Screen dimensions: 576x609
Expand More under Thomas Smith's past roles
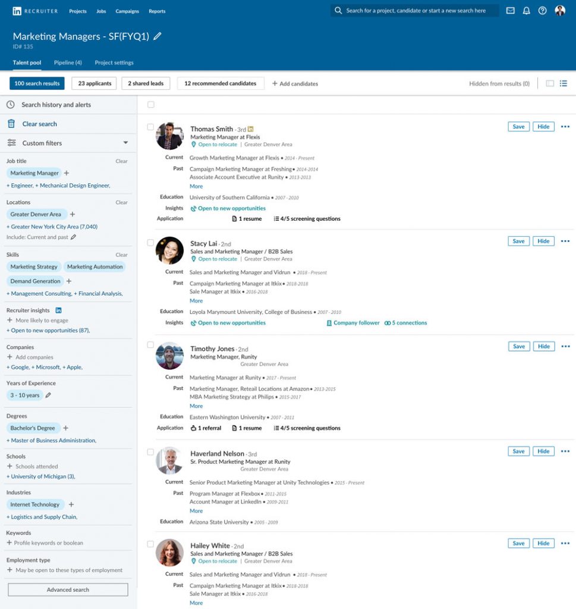[x=196, y=186]
